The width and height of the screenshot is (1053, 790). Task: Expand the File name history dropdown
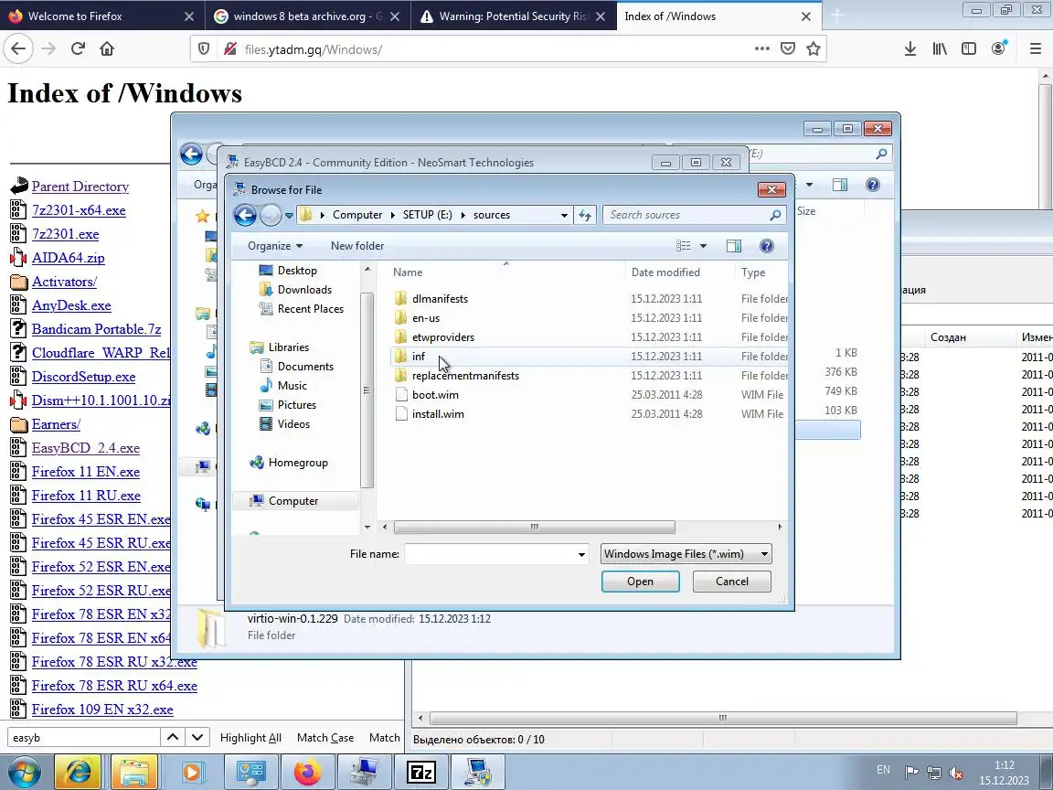click(x=581, y=554)
